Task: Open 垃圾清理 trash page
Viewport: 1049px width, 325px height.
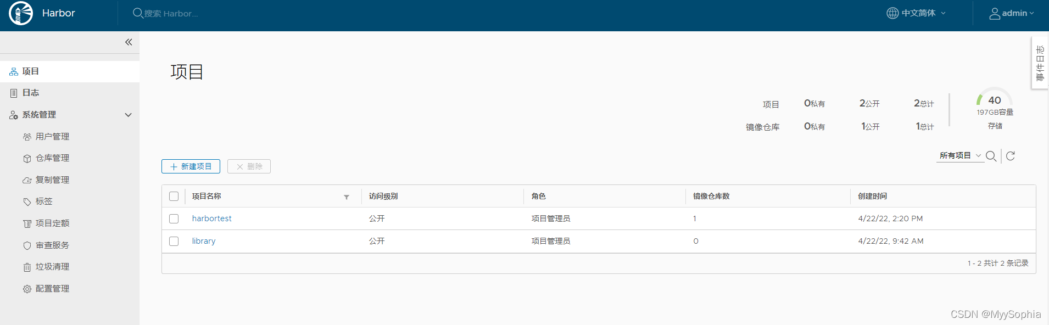Action: 52,267
